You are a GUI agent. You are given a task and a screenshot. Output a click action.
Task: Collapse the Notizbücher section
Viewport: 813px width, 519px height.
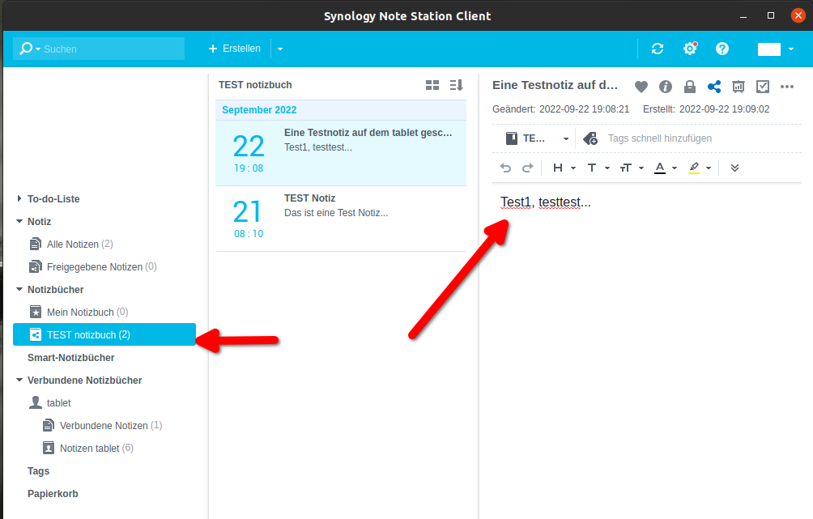pyautogui.click(x=19, y=289)
